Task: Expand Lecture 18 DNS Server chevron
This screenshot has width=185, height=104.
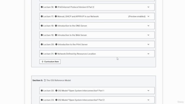Action: coord(148,26)
